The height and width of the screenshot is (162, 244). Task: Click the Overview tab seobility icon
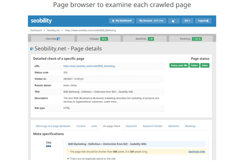58,39
